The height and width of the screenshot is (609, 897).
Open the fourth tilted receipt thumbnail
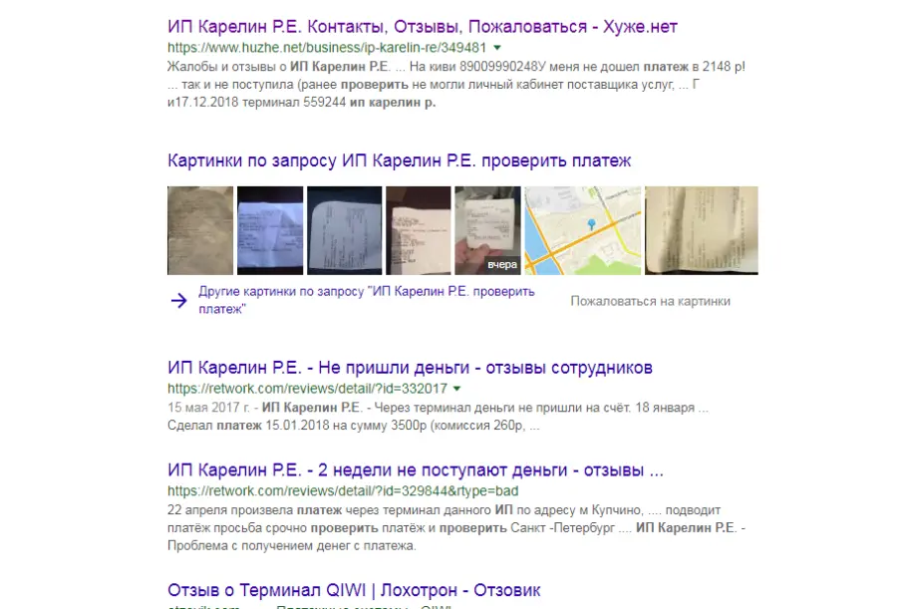[419, 230]
